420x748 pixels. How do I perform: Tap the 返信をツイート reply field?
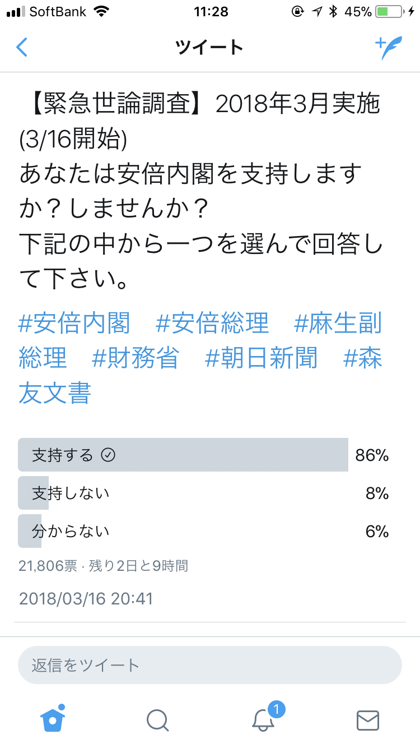point(210,665)
